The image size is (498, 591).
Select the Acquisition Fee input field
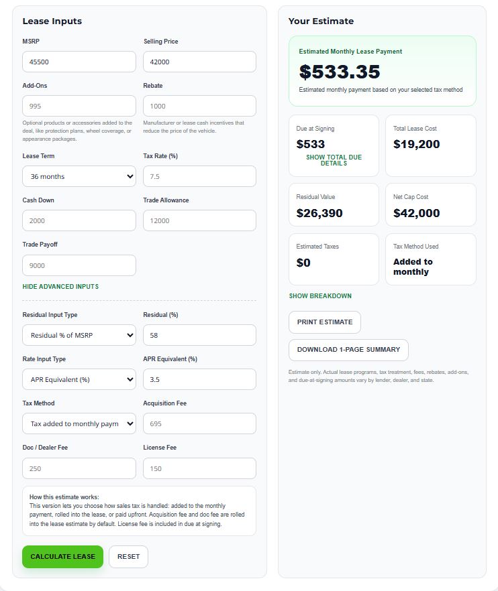[x=199, y=423]
